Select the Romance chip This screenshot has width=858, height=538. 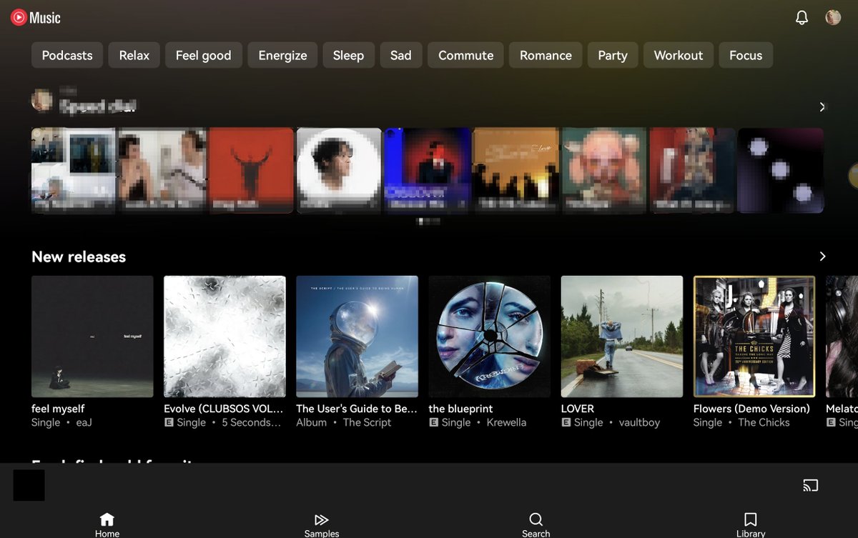click(x=546, y=55)
